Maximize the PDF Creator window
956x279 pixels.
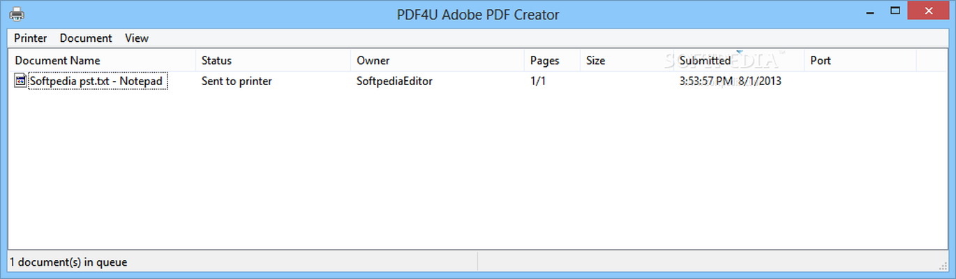(895, 11)
